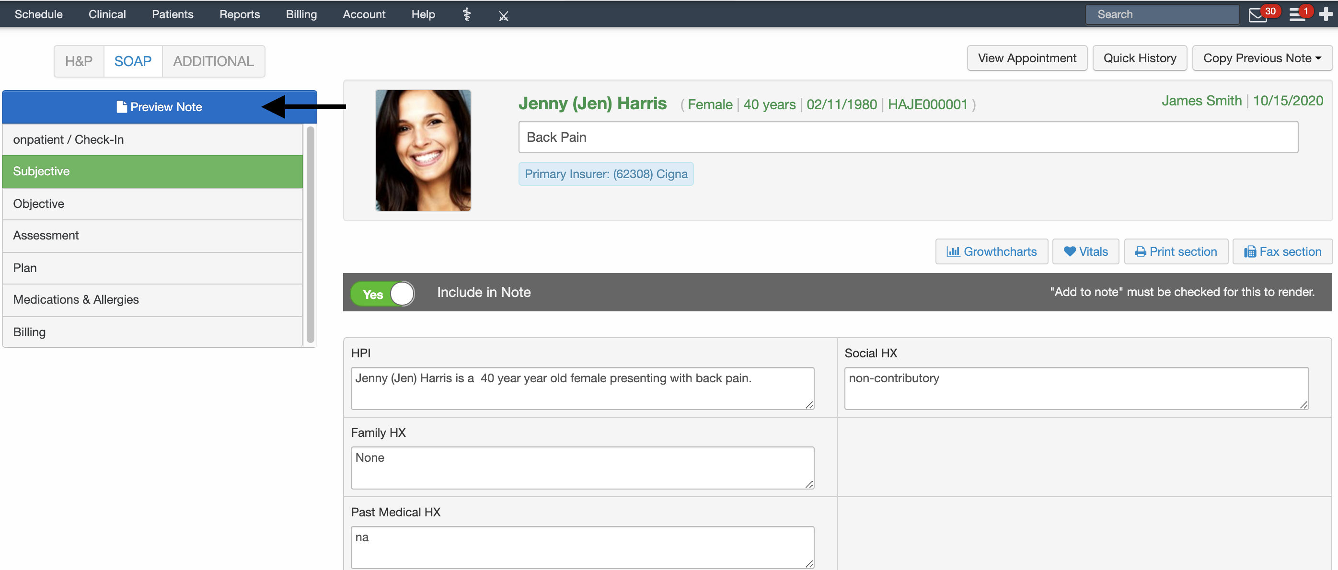Click Fax section button
Viewport: 1338px width, 570px height.
[x=1282, y=251]
